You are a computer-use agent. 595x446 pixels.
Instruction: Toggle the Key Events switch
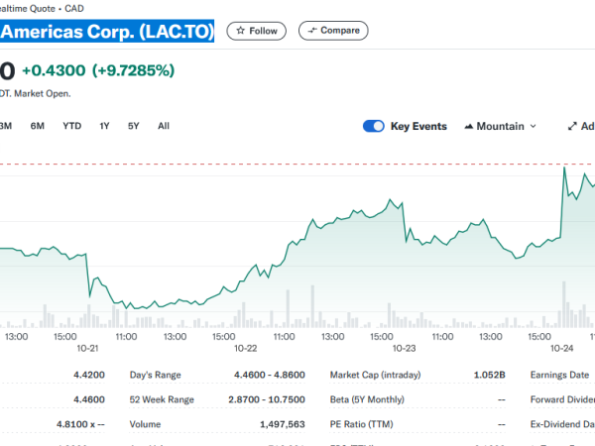tap(374, 126)
